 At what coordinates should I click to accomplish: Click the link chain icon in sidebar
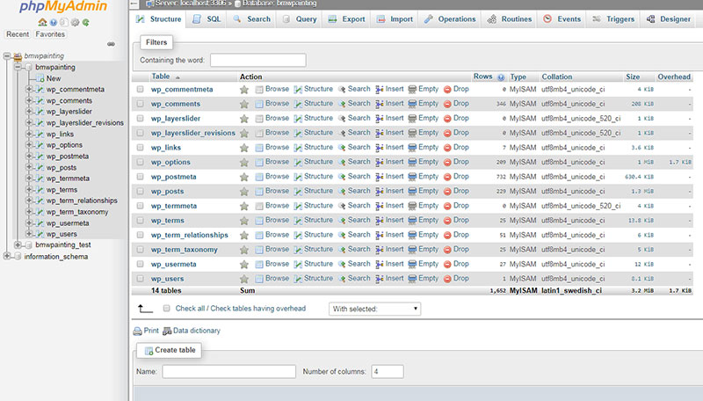[x=111, y=44]
